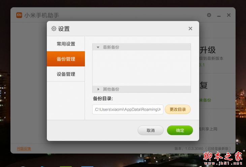Screen dimensions: 246x167
Task: Open the 常用设置 tab
Action: pos(66,44)
